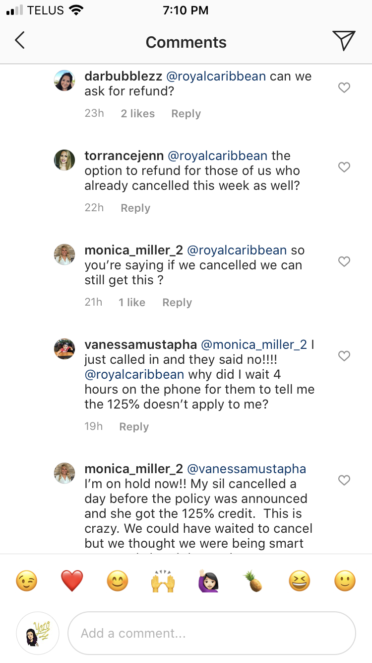Focus the Add a comment field

click(x=212, y=633)
